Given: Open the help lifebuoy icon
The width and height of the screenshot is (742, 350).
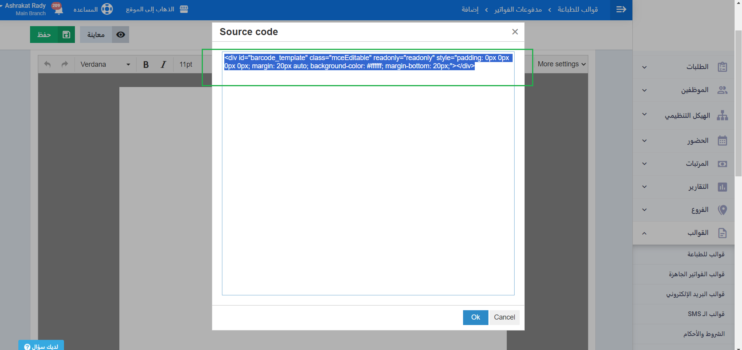Looking at the screenshot, I should click(107, 9).
